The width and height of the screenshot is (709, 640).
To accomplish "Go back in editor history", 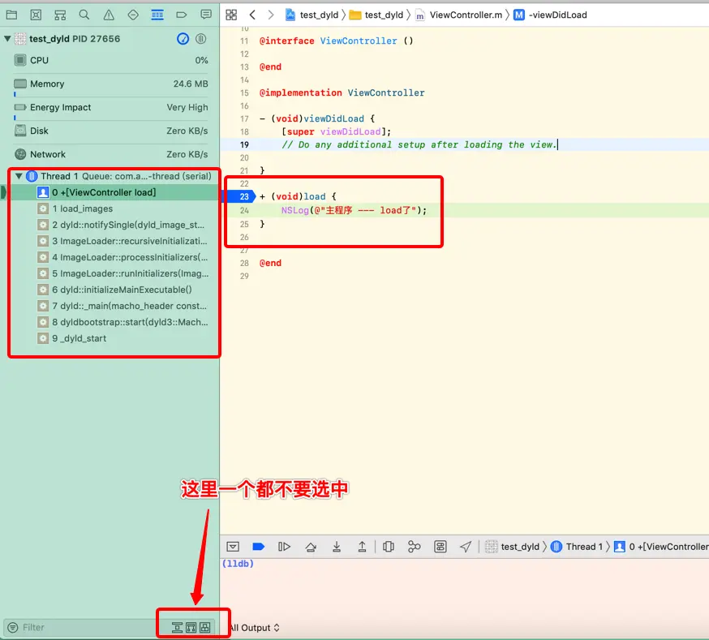I will [253, 15].
